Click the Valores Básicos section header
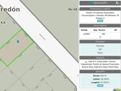Screen dimensions: 121x91 [x=100, y=26]
